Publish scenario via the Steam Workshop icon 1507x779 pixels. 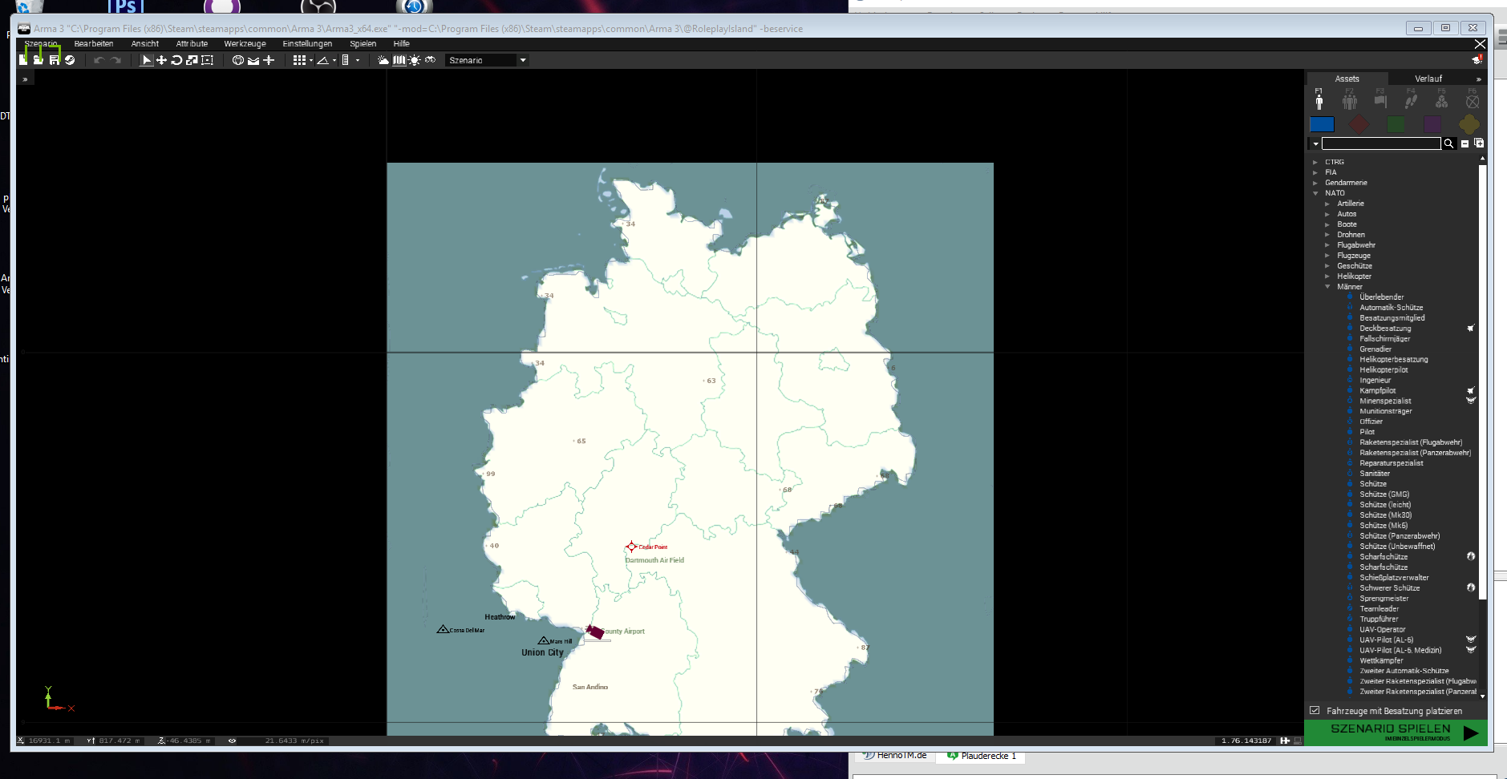70,60
